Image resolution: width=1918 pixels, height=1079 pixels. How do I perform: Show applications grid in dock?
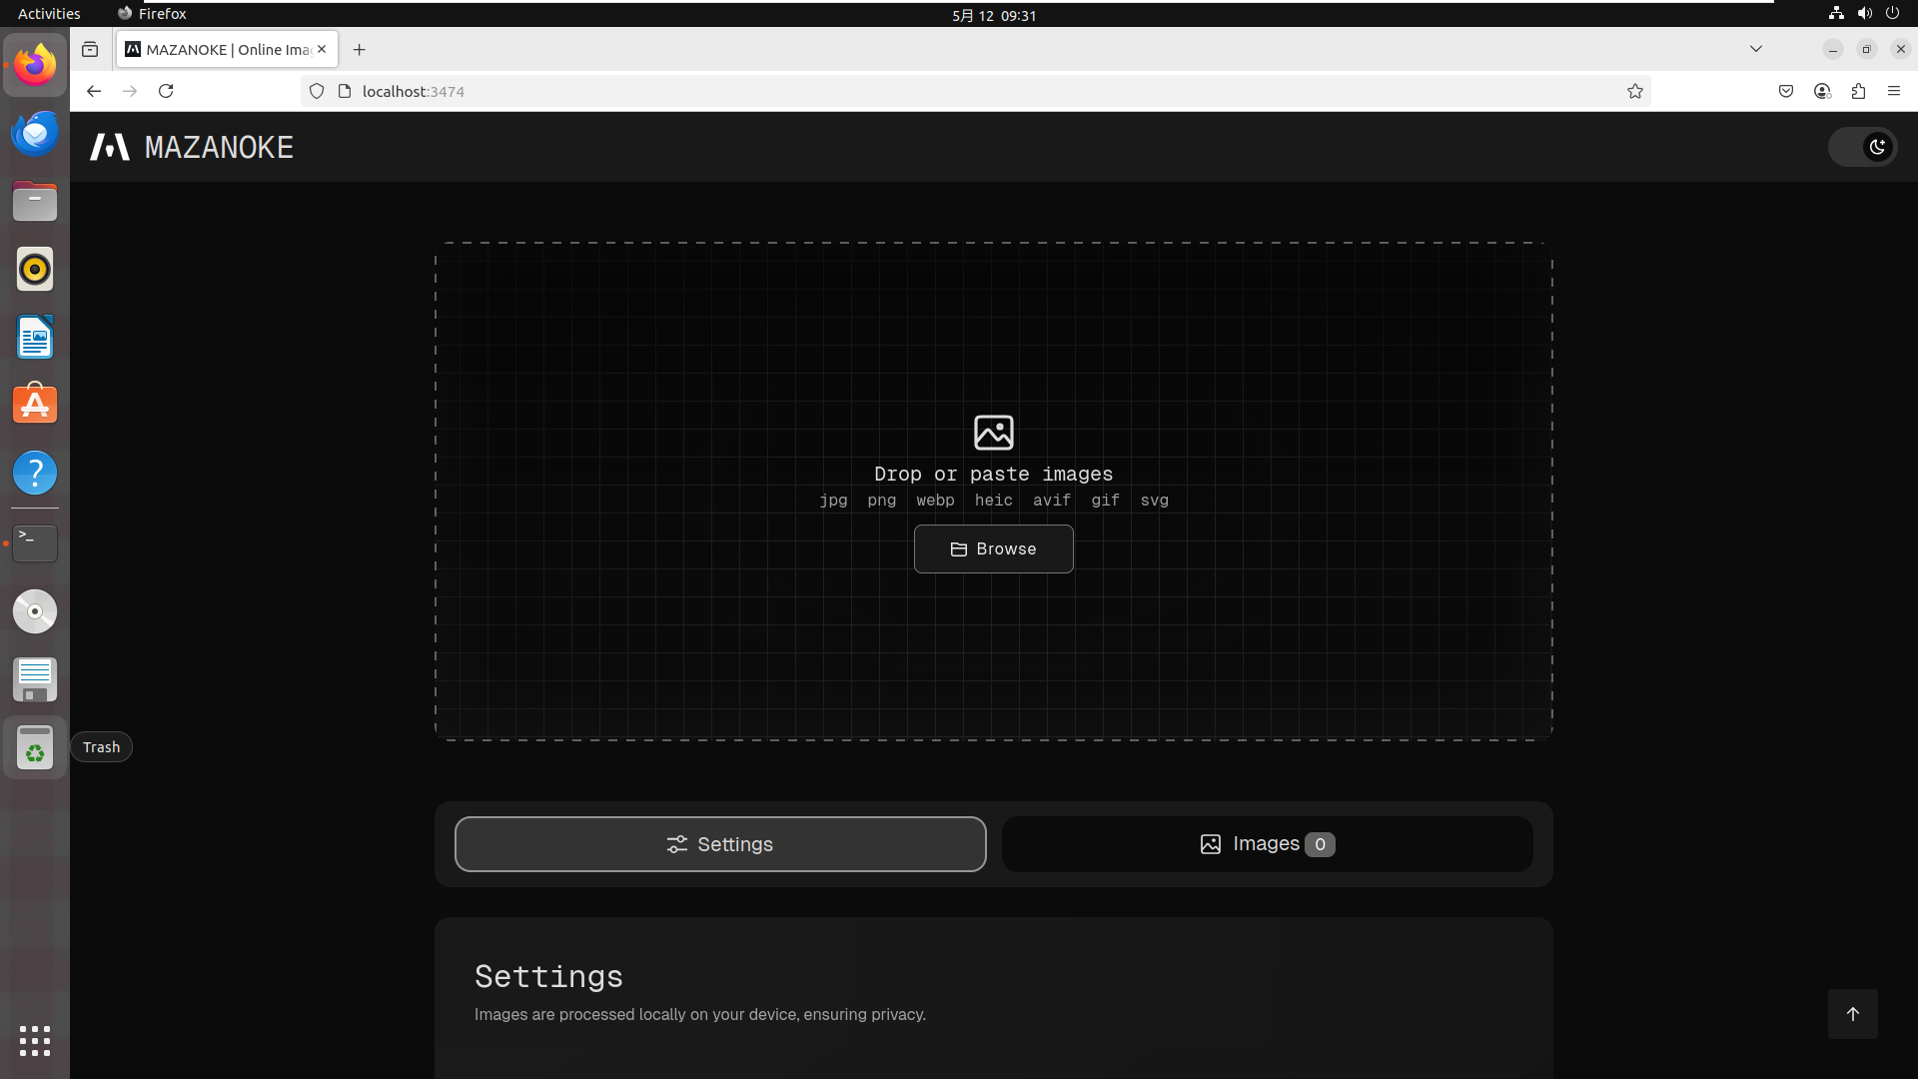point(35,1040)
